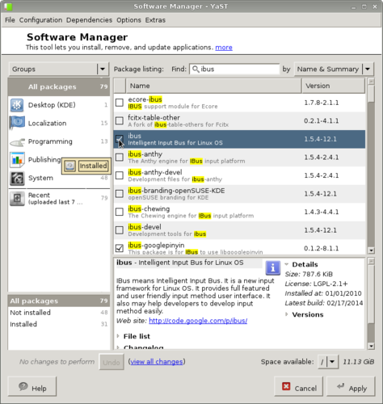This screenshot has width=383, height=404.
Task: Open the Extras menu
Action: tap(155, 20)
